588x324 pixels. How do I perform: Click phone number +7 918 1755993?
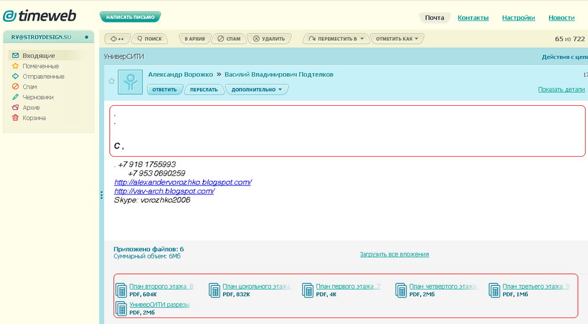pyautogui.click(x=147, y=164)
